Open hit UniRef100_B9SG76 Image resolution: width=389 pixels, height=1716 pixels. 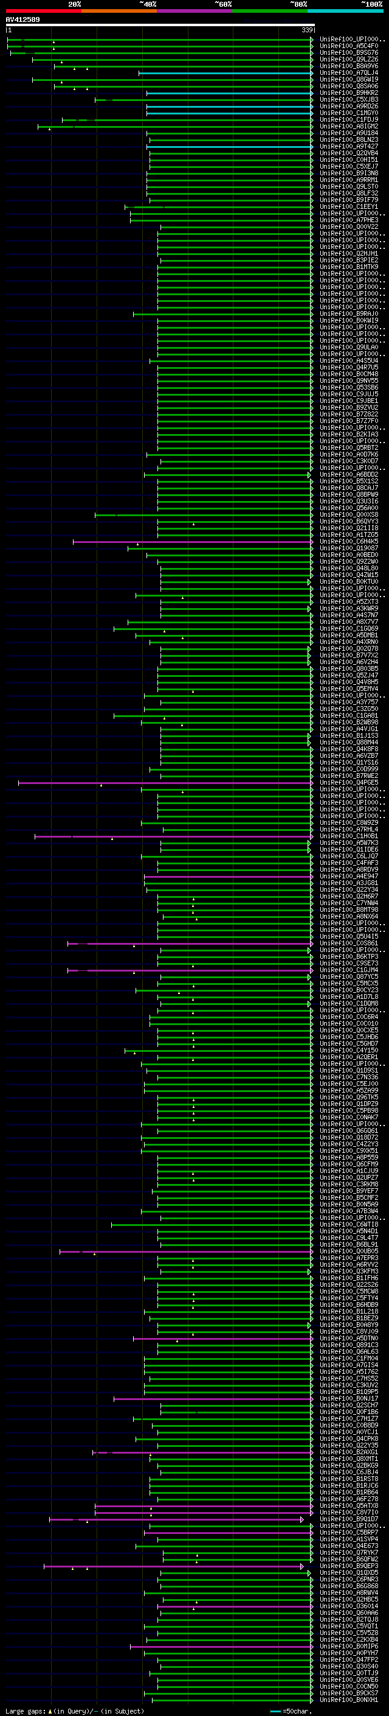(348, 54)
